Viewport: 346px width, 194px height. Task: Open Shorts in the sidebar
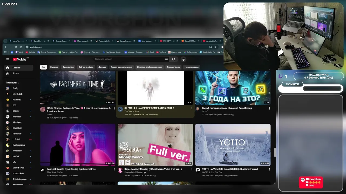coord(19,73)
